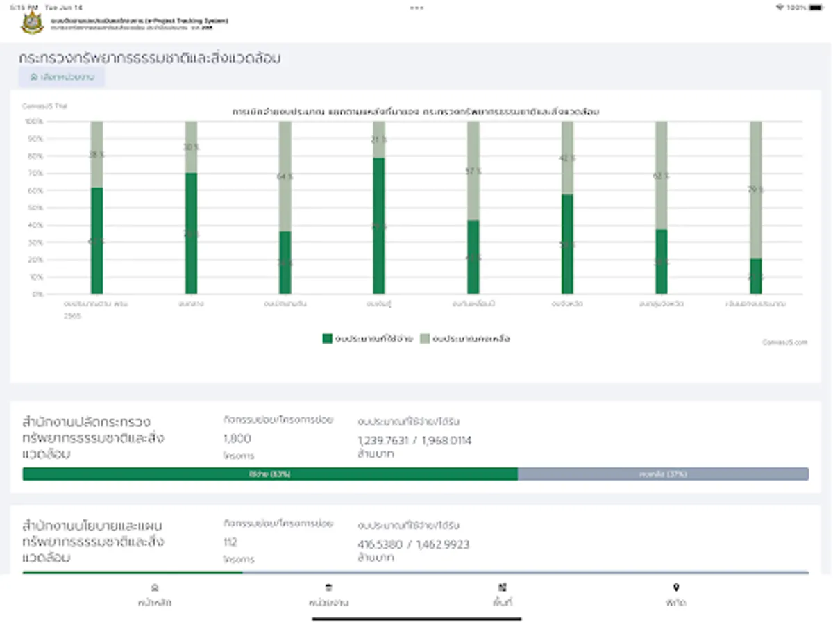Toggle the dark green งบประมาณที่ใช้จ่าย legend swatch
Viewport: 833px width, 625px height.
327,339
